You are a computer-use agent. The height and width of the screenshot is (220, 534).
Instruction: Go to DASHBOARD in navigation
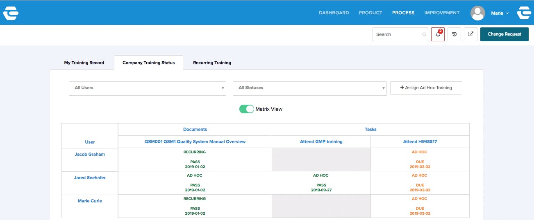[x=334, y=13]
